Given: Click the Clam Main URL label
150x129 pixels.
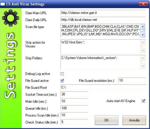Looking at the screenshot, I should pyautogui.click(x=36, y=13).
